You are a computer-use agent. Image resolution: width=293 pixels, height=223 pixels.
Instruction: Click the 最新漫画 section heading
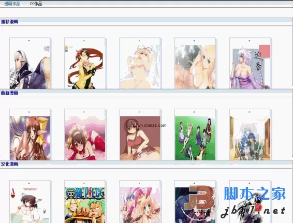[x=9, y=93]
